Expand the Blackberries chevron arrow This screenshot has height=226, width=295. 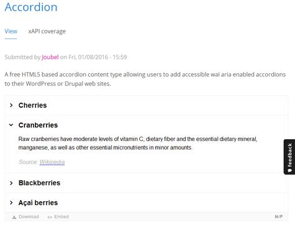[11, 183]
